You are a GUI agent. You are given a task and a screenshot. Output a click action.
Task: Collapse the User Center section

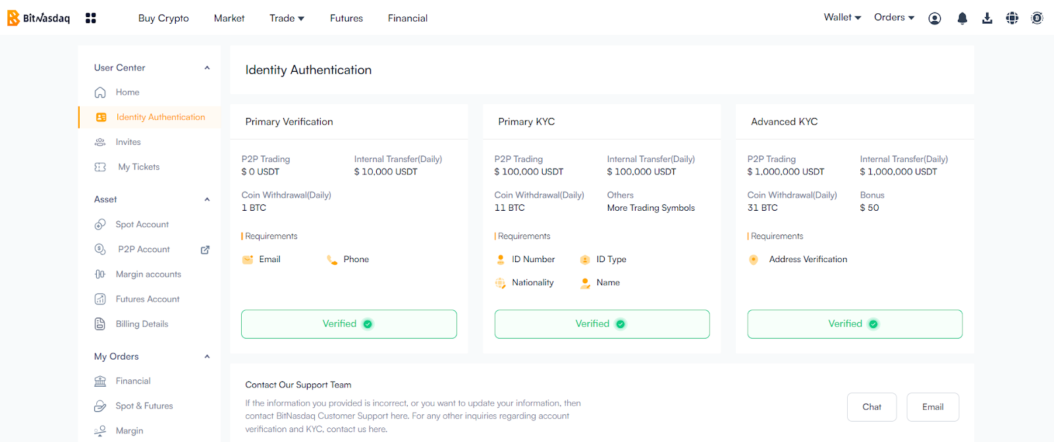pyautogui.click(x=207, y=68)
